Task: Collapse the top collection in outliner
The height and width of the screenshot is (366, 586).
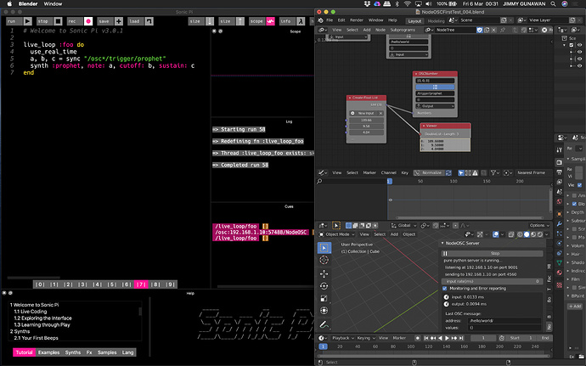Action: pos(564,45)
